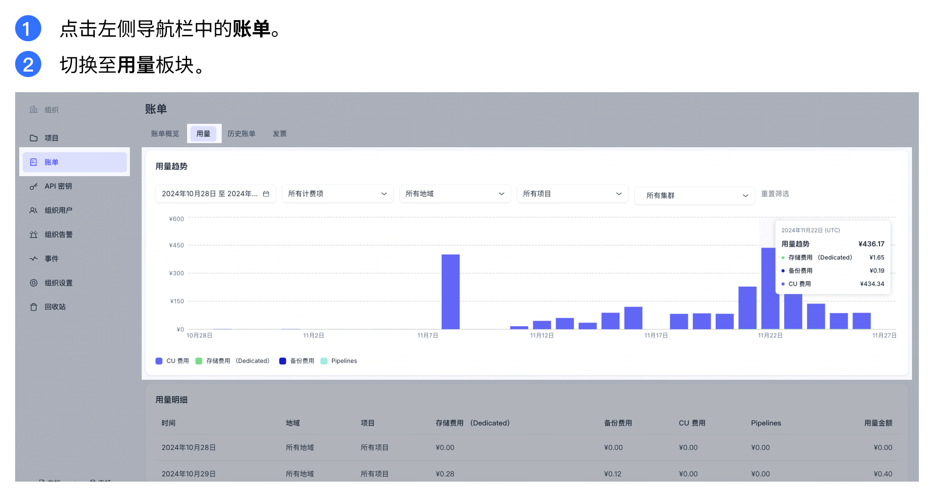Toggle 存储费用 (Dedicated) legend swatch

[199, 361]
